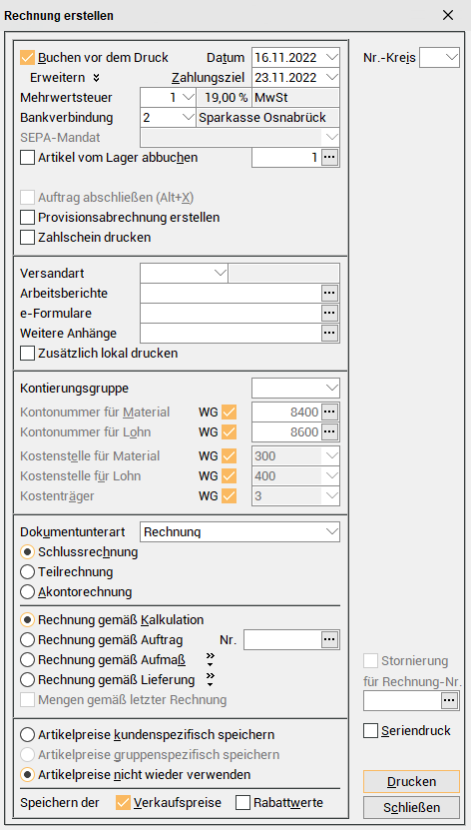
Task: Click the Schließen button
Action: (412, 807)
